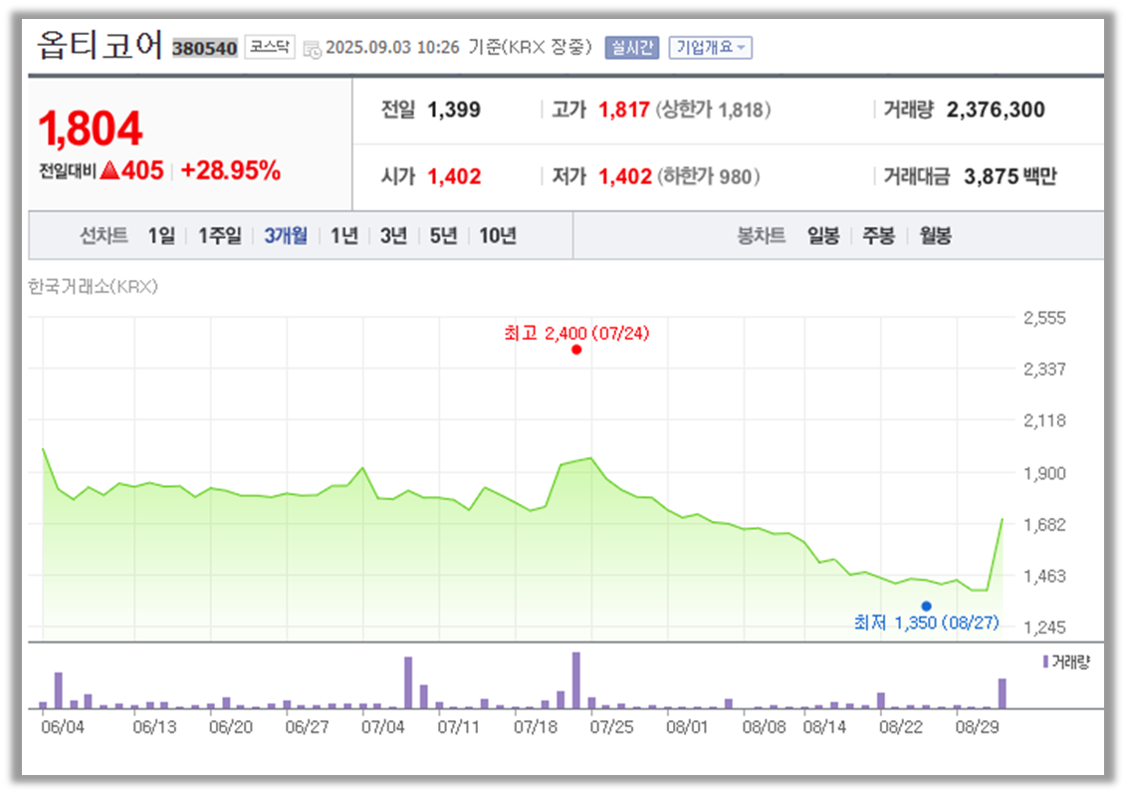Select the 1주일 line chart tab
The image size is (1126, 794).
pos(220,236)
